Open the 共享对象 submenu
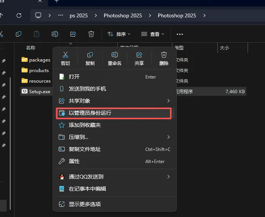Screen dimensions: 265x217 pyautogui.click(x=115, y=101)
